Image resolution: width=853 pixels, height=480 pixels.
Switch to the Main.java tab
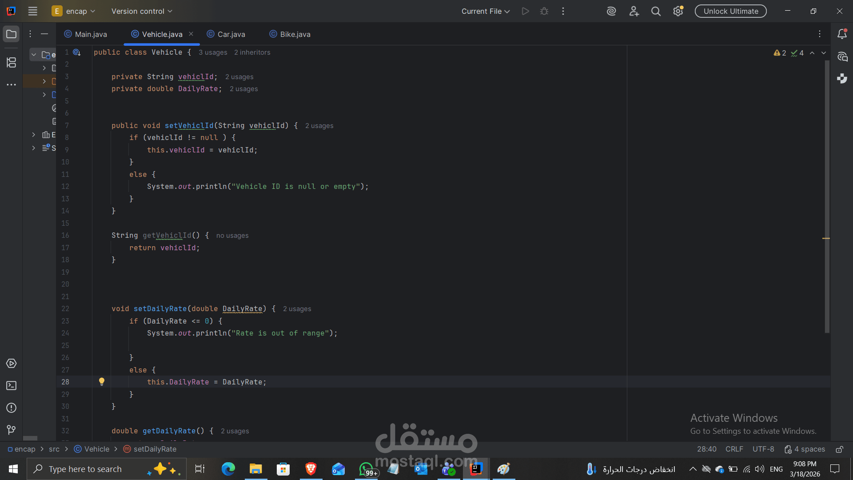pyautogui.click(x=86, y=34)
